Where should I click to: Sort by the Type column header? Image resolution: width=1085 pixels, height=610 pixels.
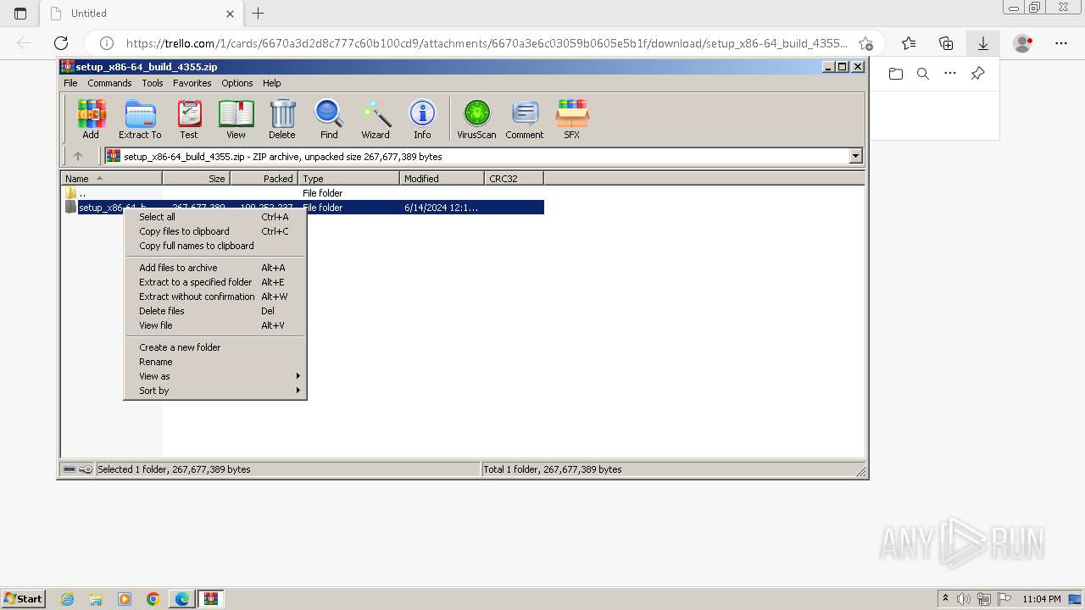[348, 179]
